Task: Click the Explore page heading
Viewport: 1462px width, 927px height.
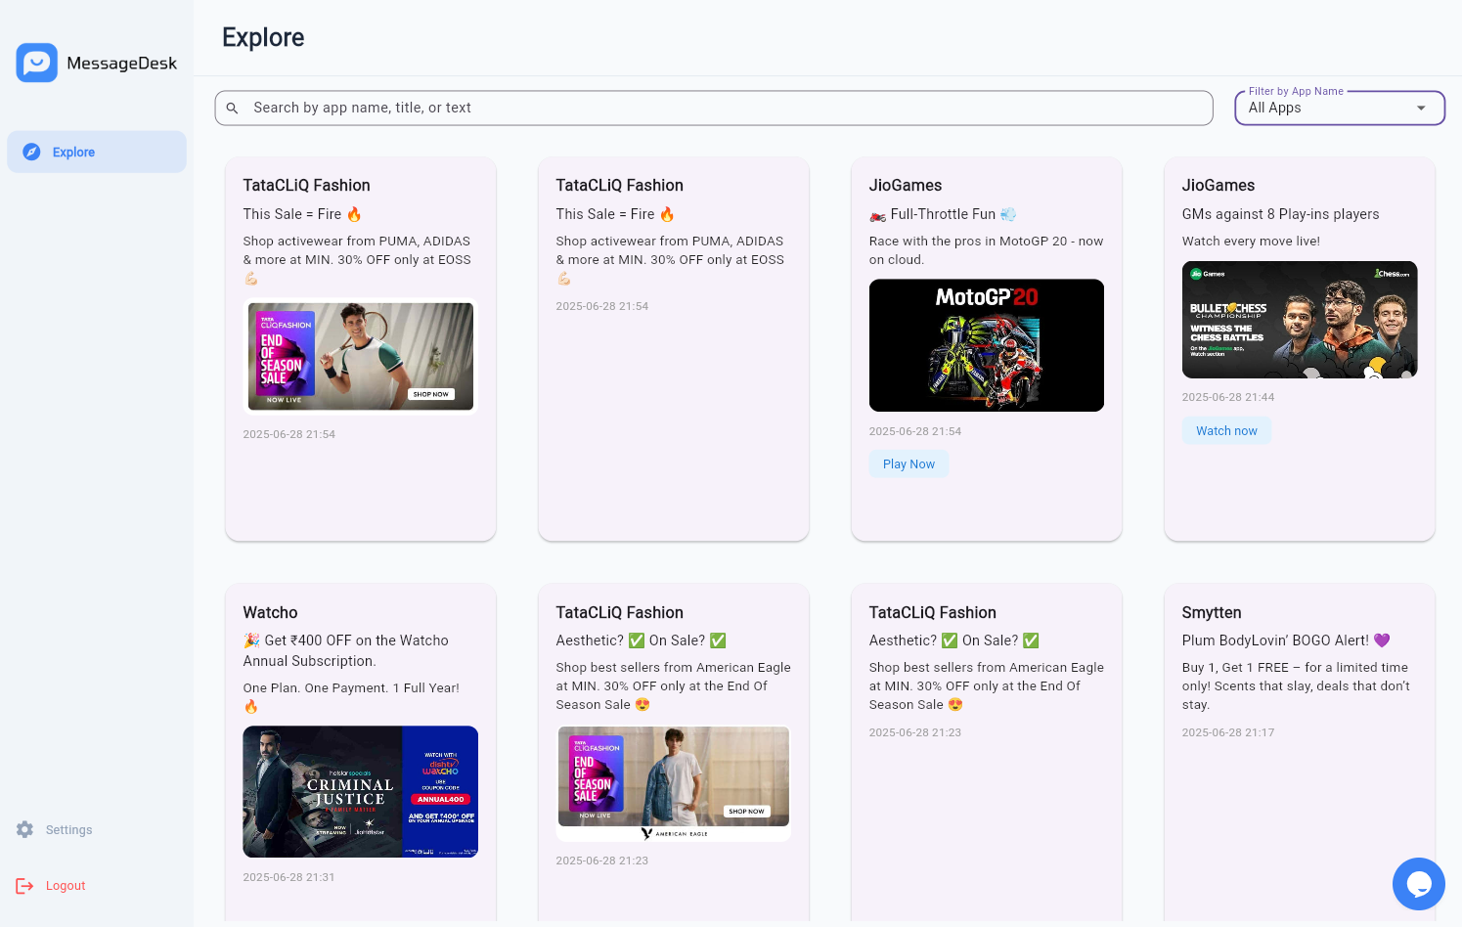Action: coord(263,37)
